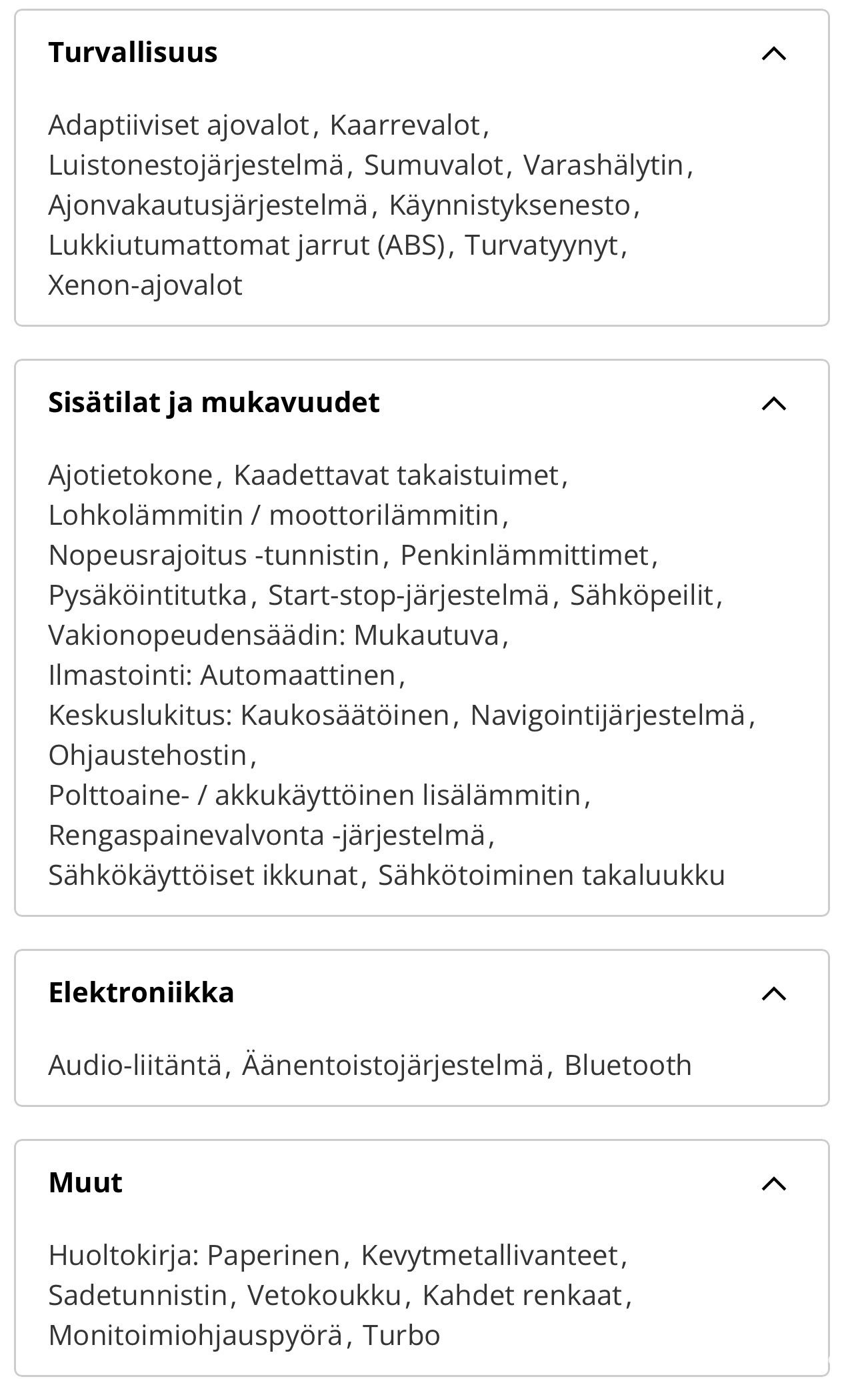Click the Muut heading text
The width and height of the screenshot is (862, 1379).
[x=85, y=1183]
